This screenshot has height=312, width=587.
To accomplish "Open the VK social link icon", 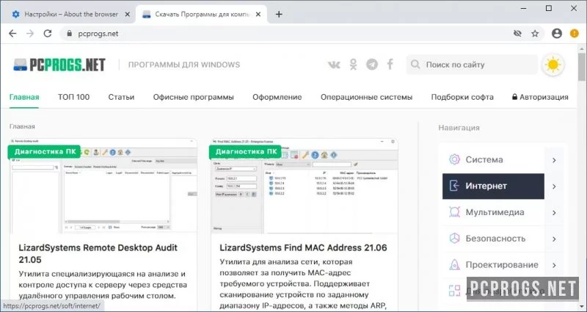I will (x=334, y=65).
